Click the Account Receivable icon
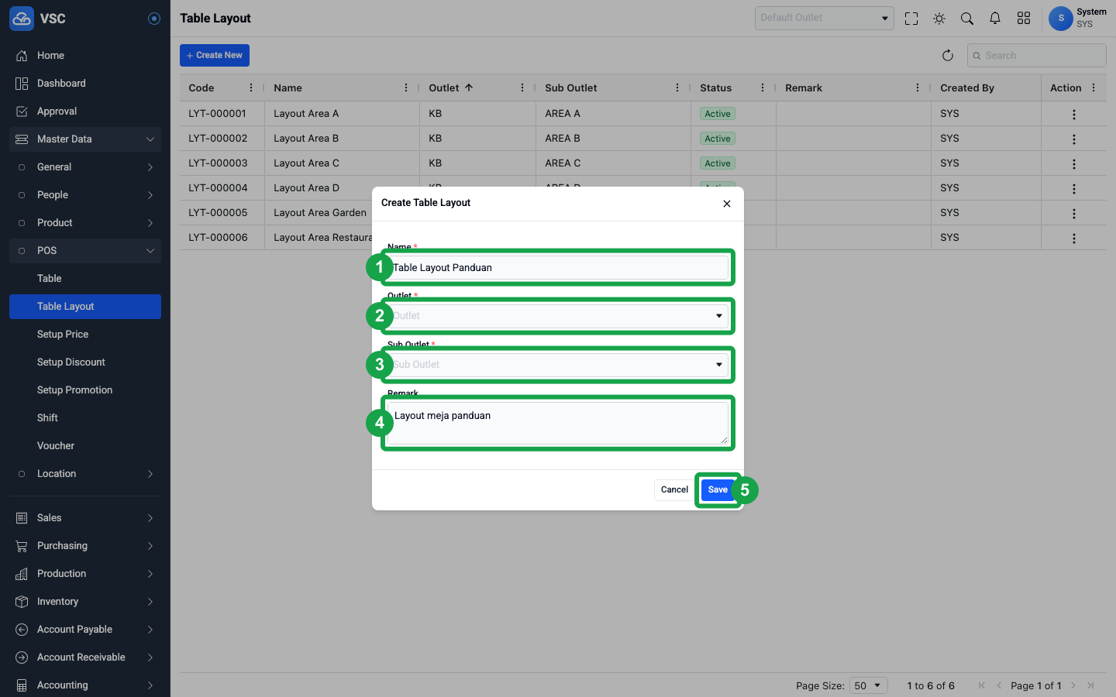1116x697 pixels. (22, 658)
